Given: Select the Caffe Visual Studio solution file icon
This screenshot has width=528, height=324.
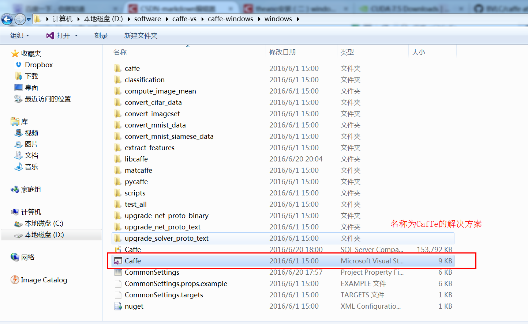Looking at the screenshot, I should click(118, 261).
